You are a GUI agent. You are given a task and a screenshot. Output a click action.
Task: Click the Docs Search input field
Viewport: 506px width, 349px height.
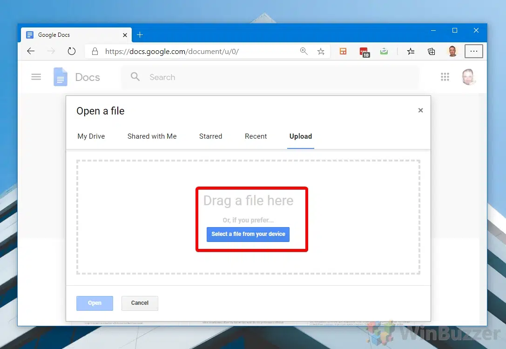tap(270, 77)
